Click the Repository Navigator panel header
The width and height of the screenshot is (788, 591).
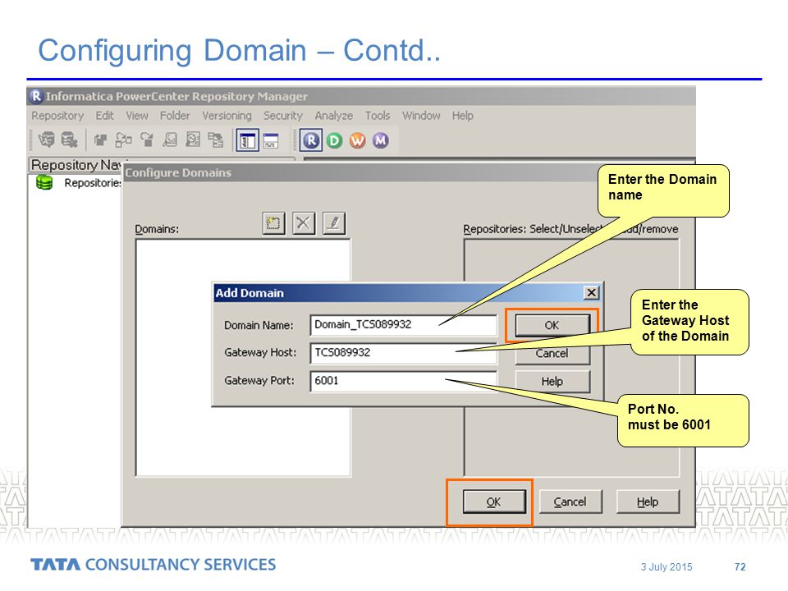tap(76, 165)
